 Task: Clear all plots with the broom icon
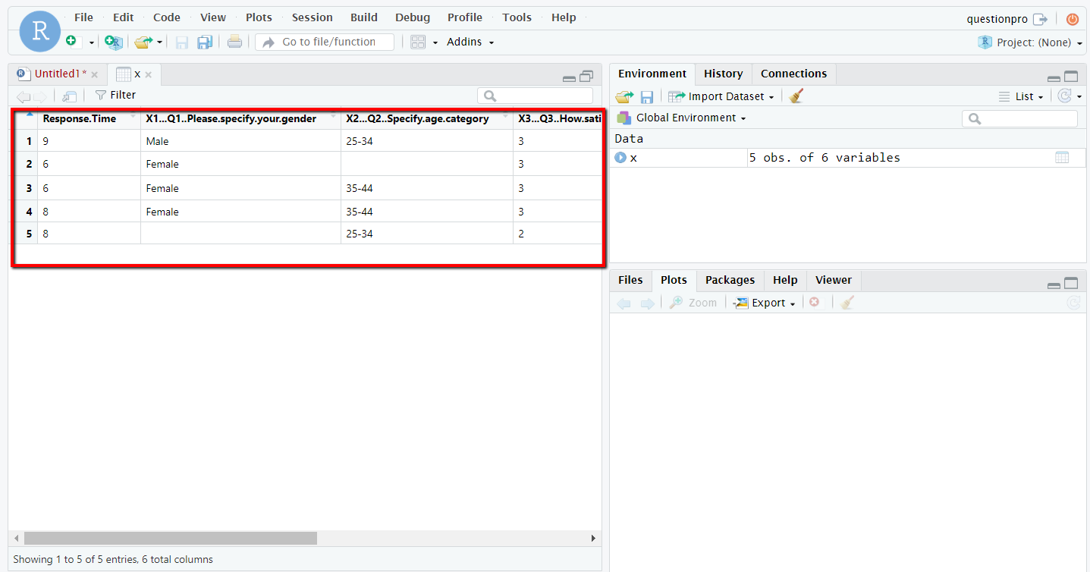pos(847,303)
